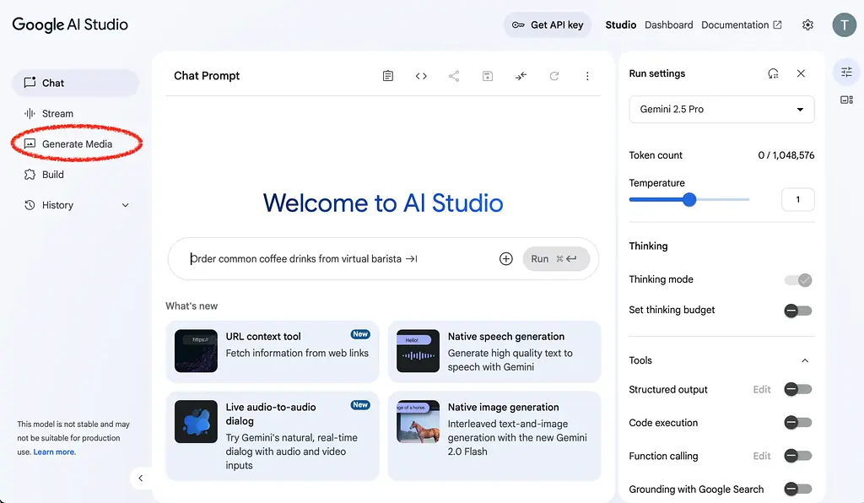Share the chat prompt via share icon

(x=454, y=75)
